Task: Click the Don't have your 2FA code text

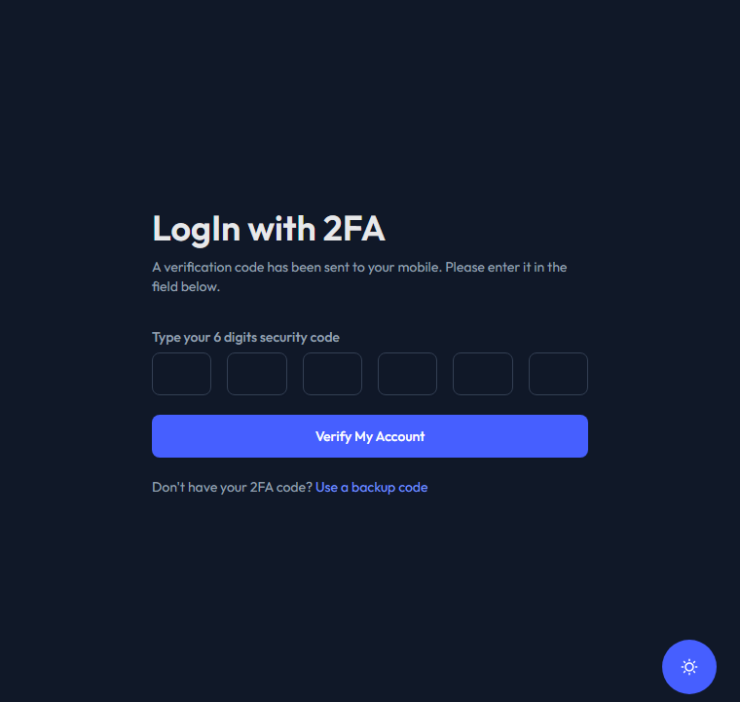Action: point(232,487)
